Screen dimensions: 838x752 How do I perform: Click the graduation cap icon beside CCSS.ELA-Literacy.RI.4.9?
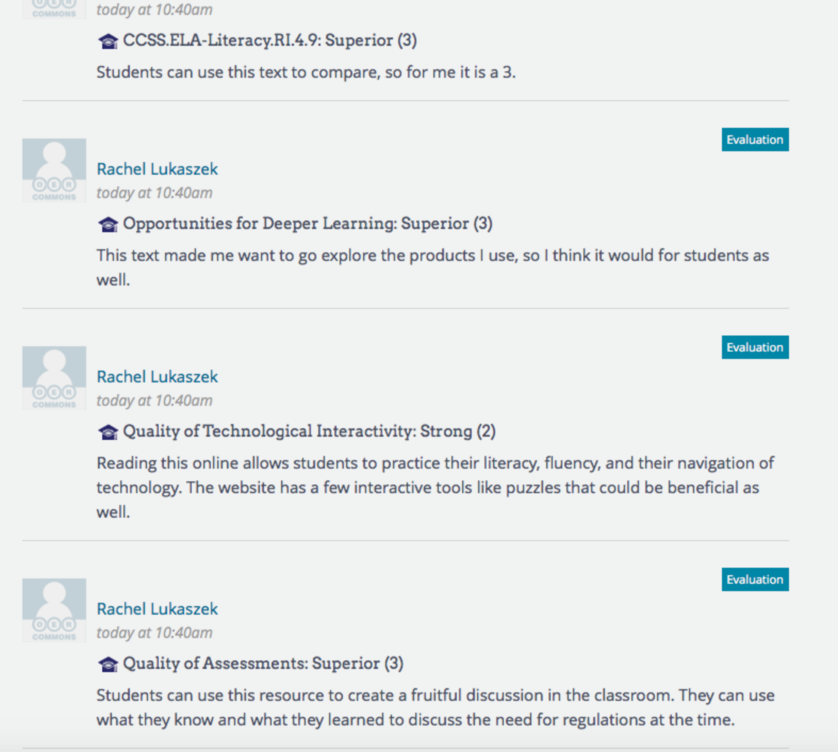(x=108, y=41)
